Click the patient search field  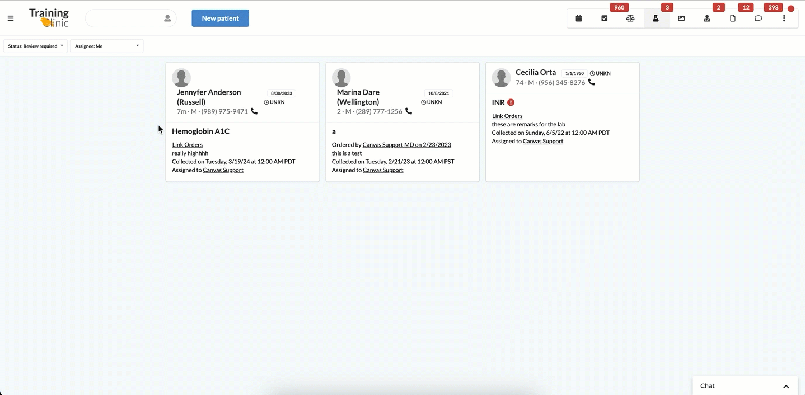coord(124,18)
